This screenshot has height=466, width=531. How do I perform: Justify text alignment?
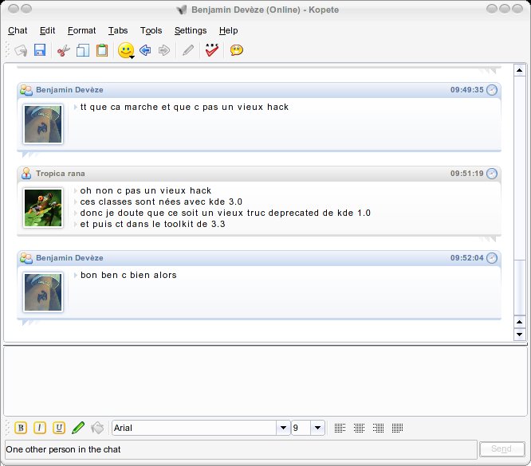(x=397, y=428)
